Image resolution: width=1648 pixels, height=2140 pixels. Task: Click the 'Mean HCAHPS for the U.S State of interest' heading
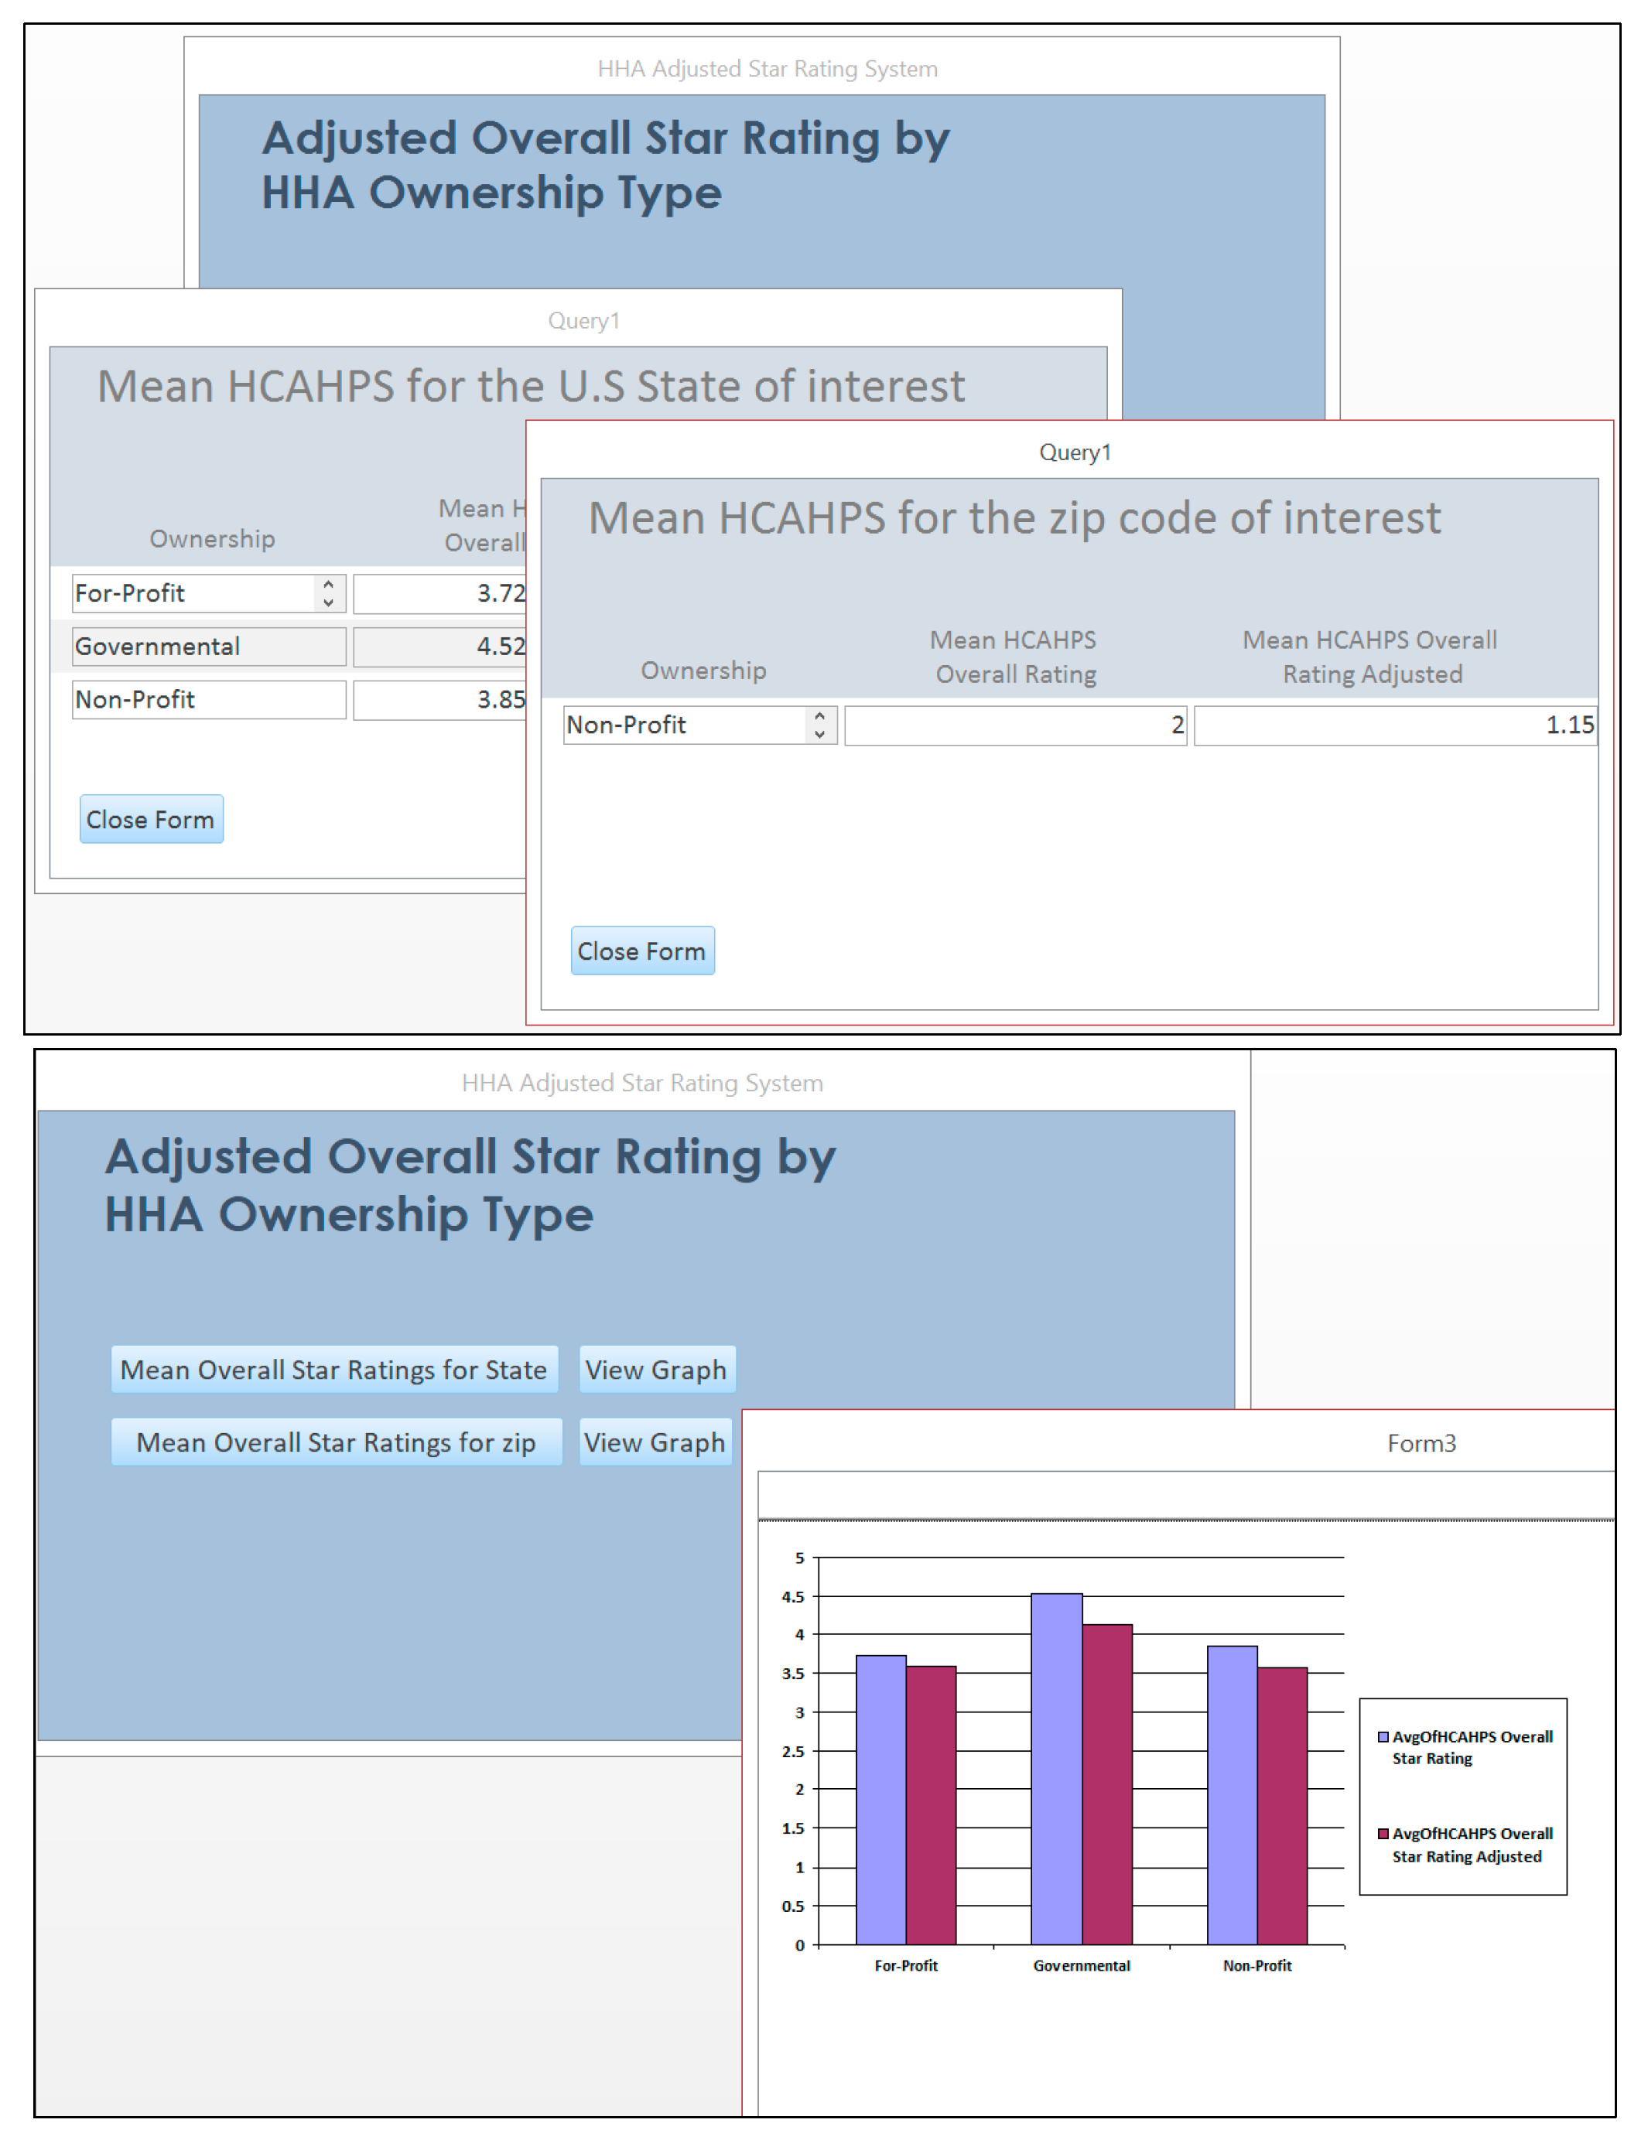click(x=531, y=386)
